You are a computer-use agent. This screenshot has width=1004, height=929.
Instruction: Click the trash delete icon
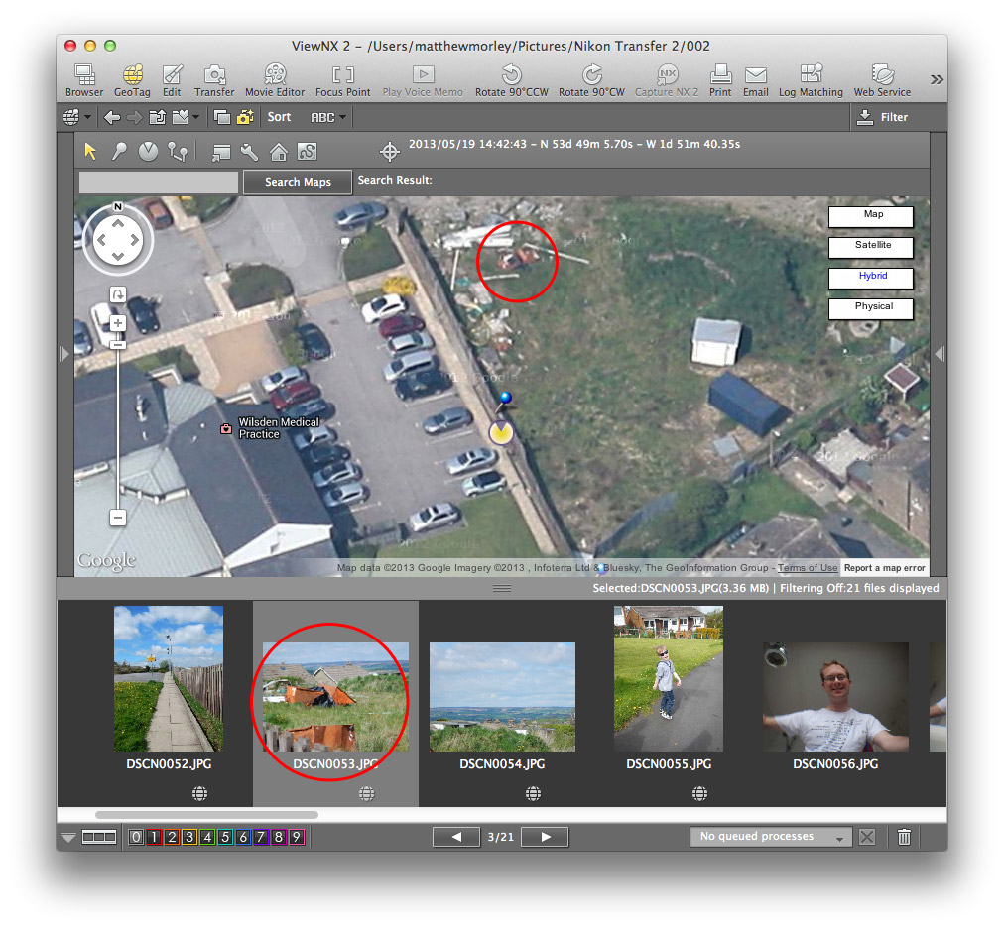(904, 837)
